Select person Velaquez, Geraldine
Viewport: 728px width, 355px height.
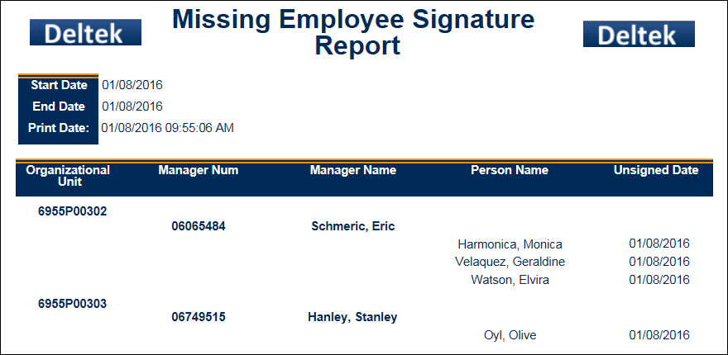(x=510, y=262)
